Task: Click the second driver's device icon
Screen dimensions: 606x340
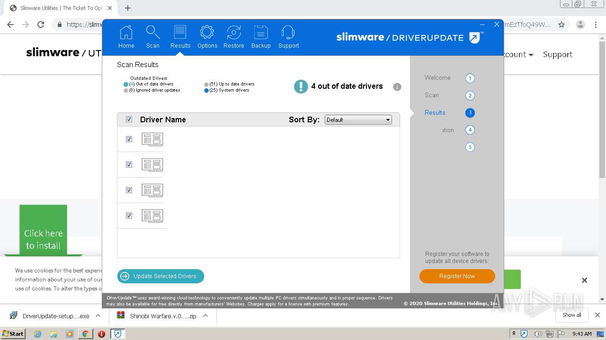Action: tap(152, 165)
